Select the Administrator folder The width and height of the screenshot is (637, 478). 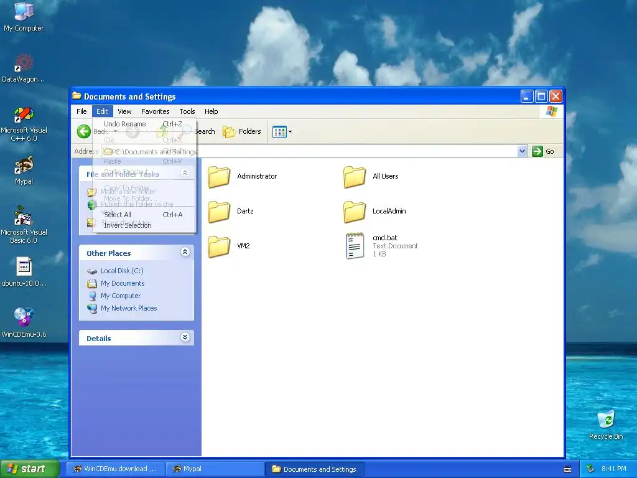[x=242, y=176]
